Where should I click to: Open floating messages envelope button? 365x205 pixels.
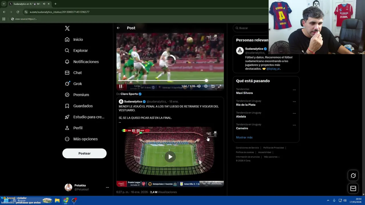click(x=353, y=188)
